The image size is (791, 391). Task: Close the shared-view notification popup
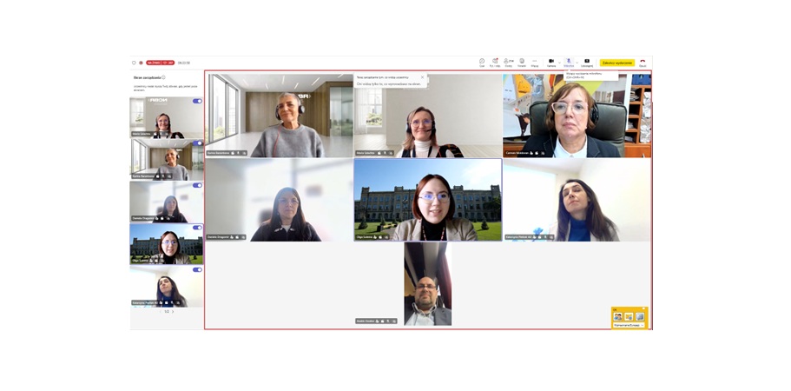pos(422,77)
